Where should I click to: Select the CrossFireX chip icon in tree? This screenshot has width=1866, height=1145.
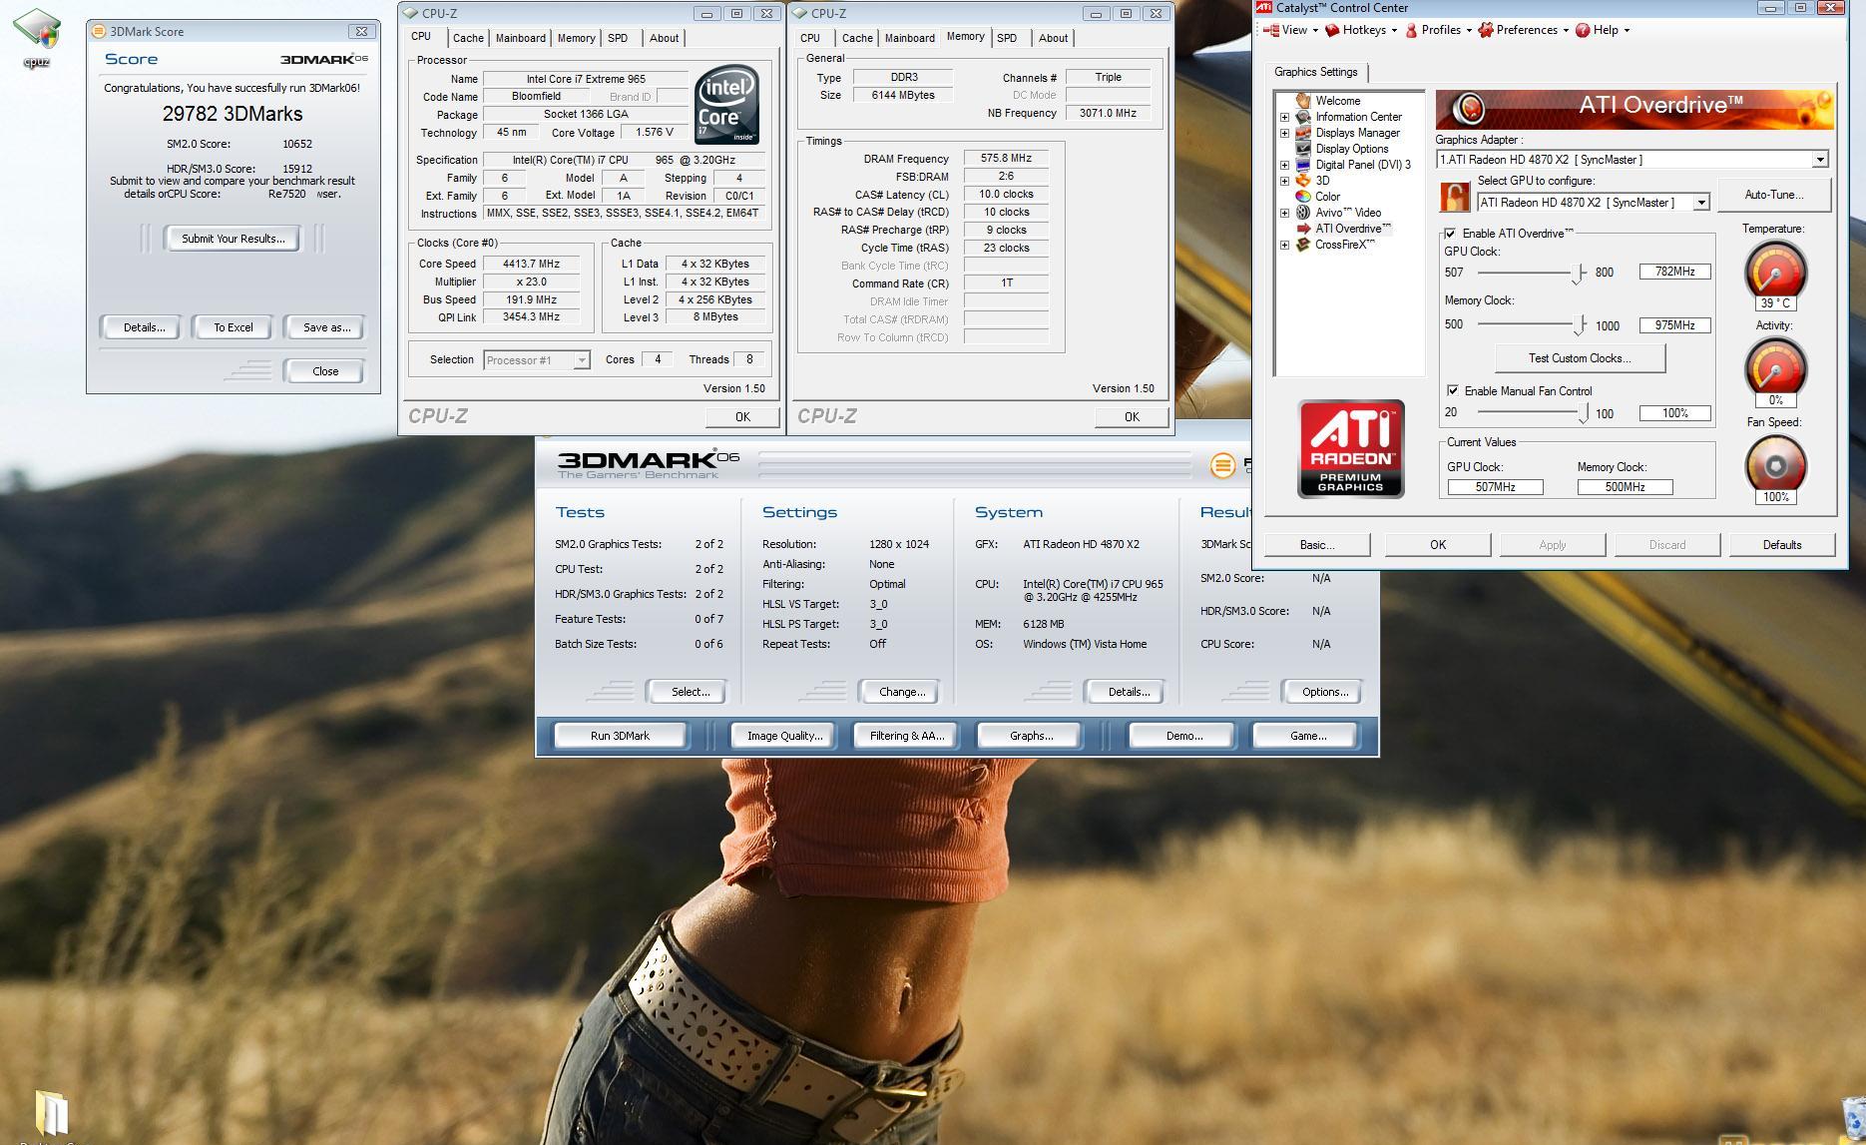tap(1303, 245)
